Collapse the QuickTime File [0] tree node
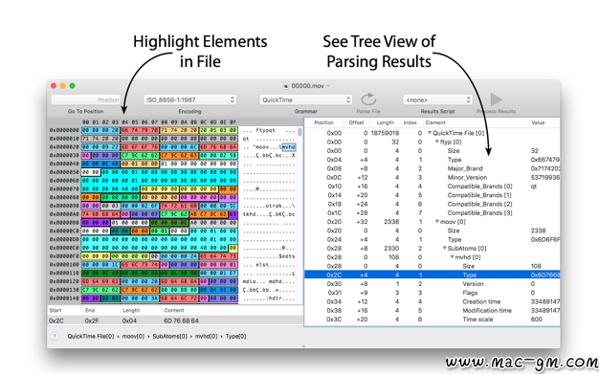 click(430, 133)
